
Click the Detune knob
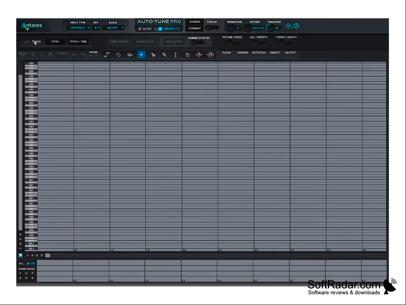[x=248, y=28]
